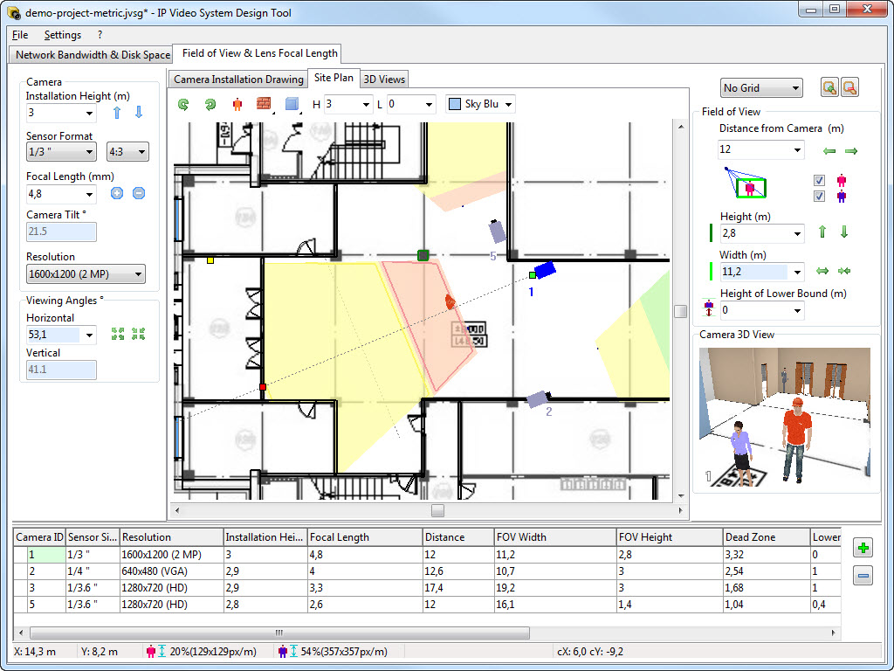Raise installation height with up arrow
Image resolution: width=894 pixels, height=671 pixels.
click(117, 112)
